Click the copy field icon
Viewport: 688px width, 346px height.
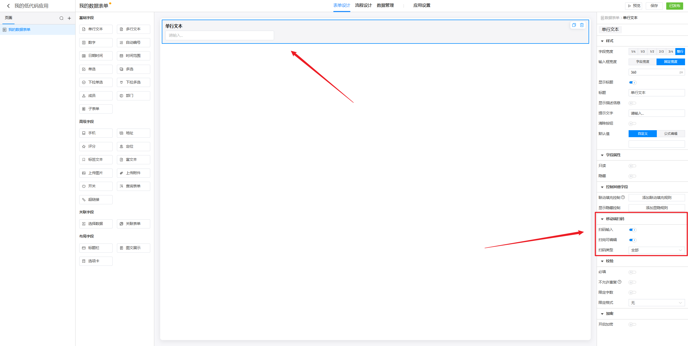pos(574,25)
